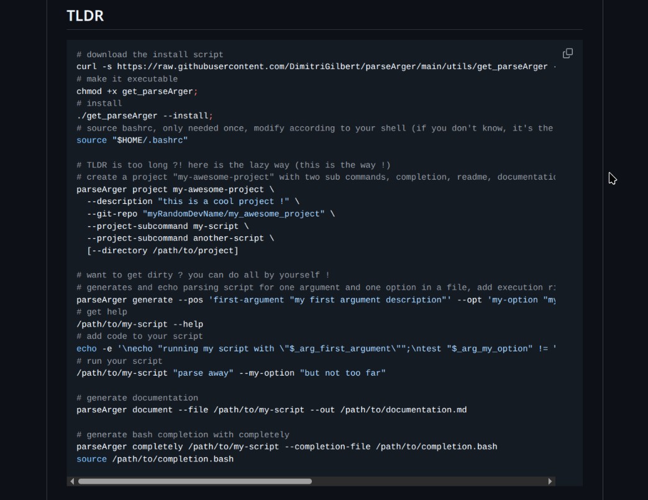Screen dimensions: 648x500
Task: Click the '/path/to/my-script --help' line
Action: [140, 324]
